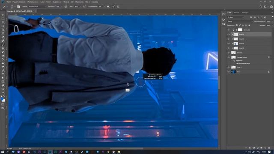The width and height of the screenshot is (274, 154).
Task: Click the canvas horizontal scrollbar
Action: coord(127,148)
